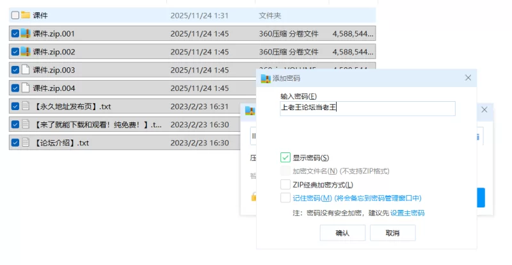Screen dimensions: 512x265
Task: Select the 课件 folder name
Action: pos(40,15)
